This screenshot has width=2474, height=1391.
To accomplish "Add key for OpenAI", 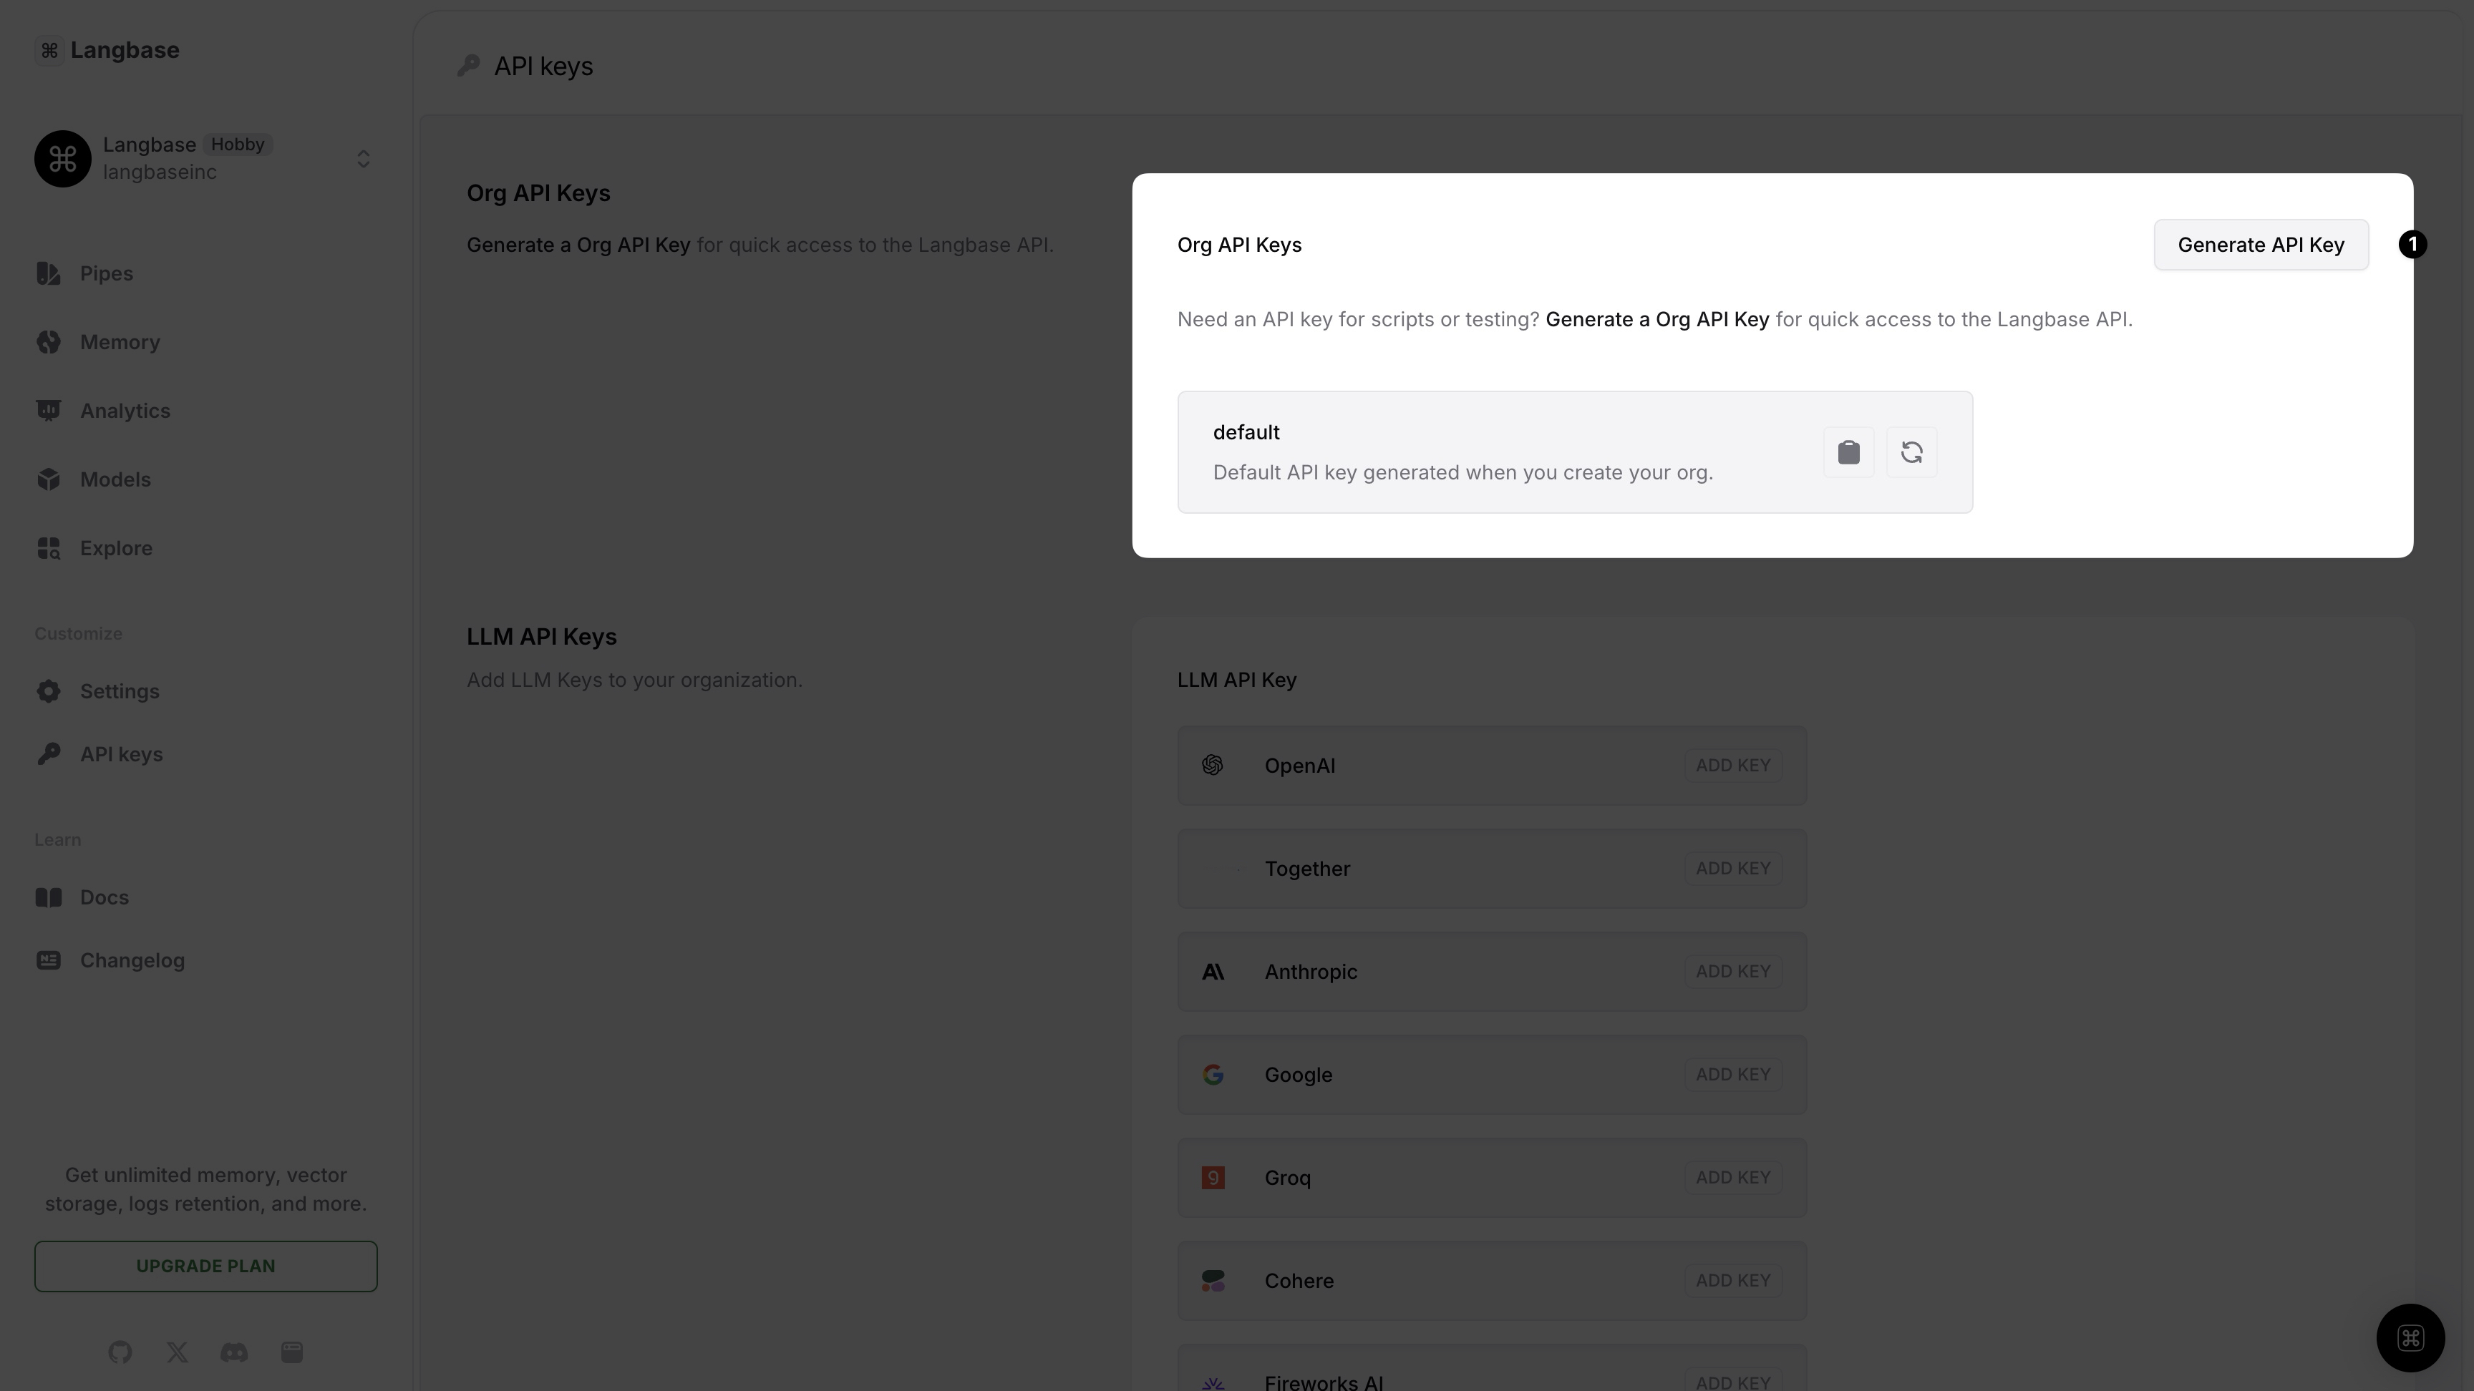I will pos(1732,765).
